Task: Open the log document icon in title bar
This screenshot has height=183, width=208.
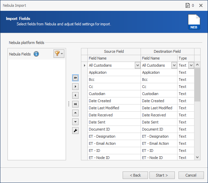Action: point(188,5)
